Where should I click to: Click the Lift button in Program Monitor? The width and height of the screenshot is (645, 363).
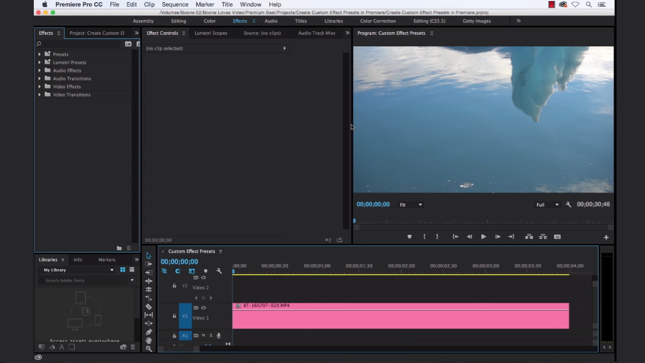point(529,237)
